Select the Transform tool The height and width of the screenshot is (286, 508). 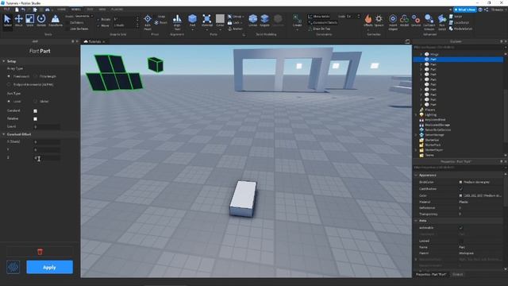coord(56,21)
